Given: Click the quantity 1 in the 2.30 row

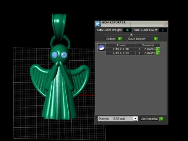Looking at the screenshot, I should click(139, 49).
